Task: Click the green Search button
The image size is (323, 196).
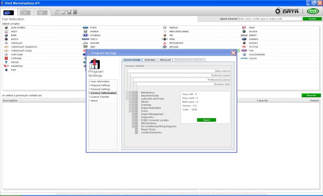Action: (312, 19)
